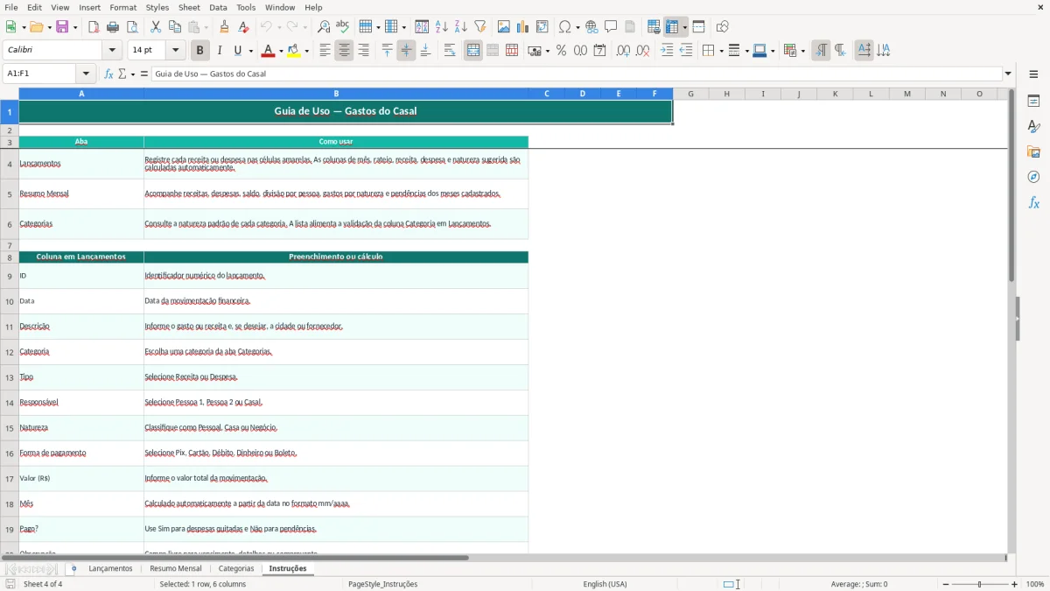Select the Categorias sheet tab

tap(236, 568)
